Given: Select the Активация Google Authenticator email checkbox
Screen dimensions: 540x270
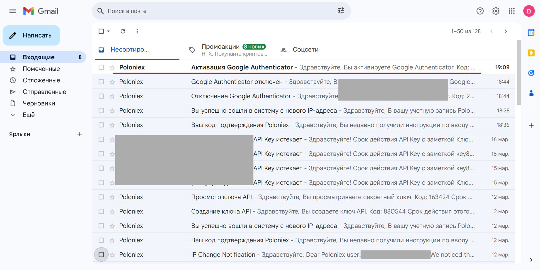Looking at the screenshot, I should pyautogui.click(x=101, y=67).
